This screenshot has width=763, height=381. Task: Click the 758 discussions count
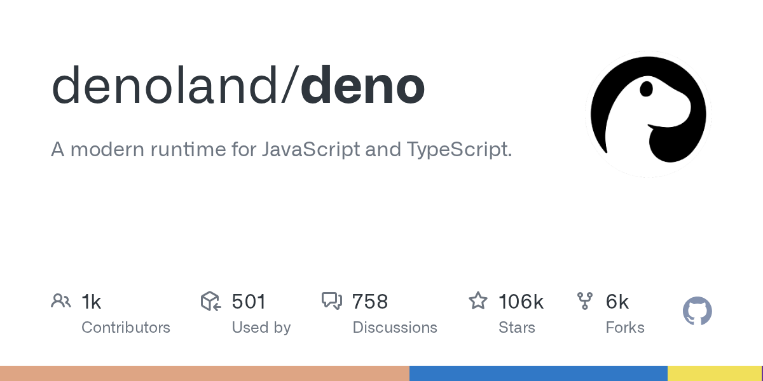click(370, 302)
